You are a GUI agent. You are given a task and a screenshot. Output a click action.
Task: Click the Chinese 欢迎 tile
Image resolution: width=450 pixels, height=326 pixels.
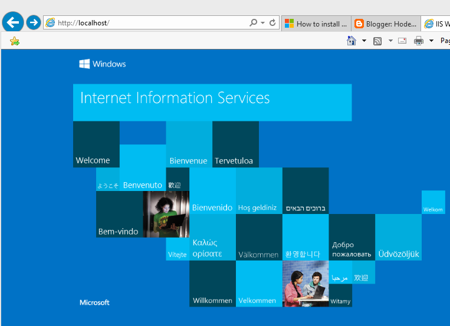(364, 272)
